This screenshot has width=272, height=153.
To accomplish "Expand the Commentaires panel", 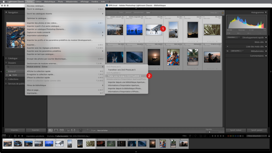I will tap(266, 56).
